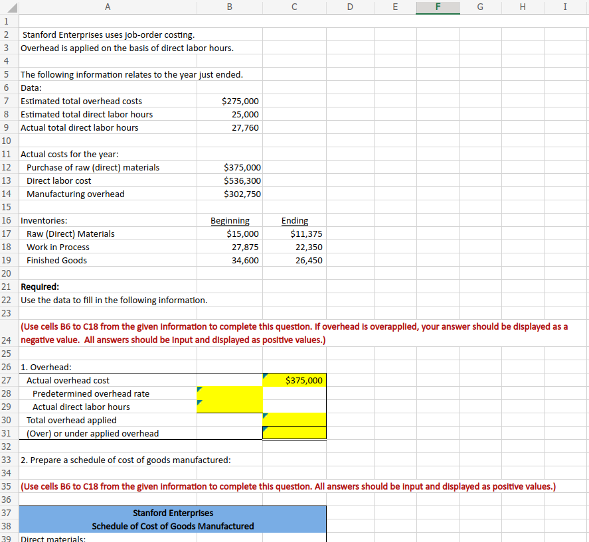
Task: Select column header F
Action: point(437,7)
